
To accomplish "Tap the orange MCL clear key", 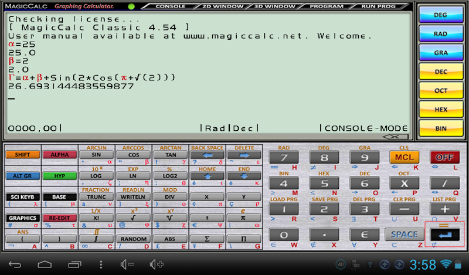I will [x=405, y=157].
